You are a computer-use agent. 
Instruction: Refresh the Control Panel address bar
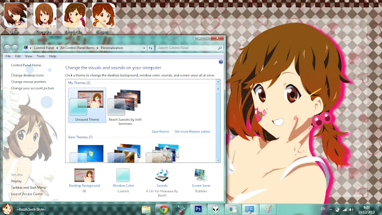(150, 48)
